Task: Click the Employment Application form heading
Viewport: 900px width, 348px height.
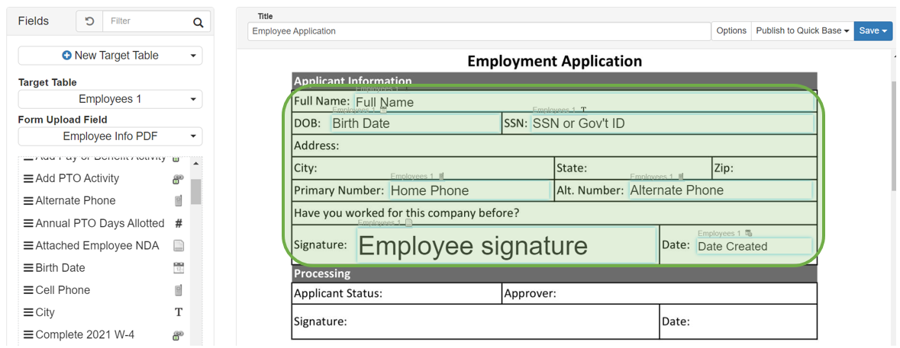Action: click(554, 61)
